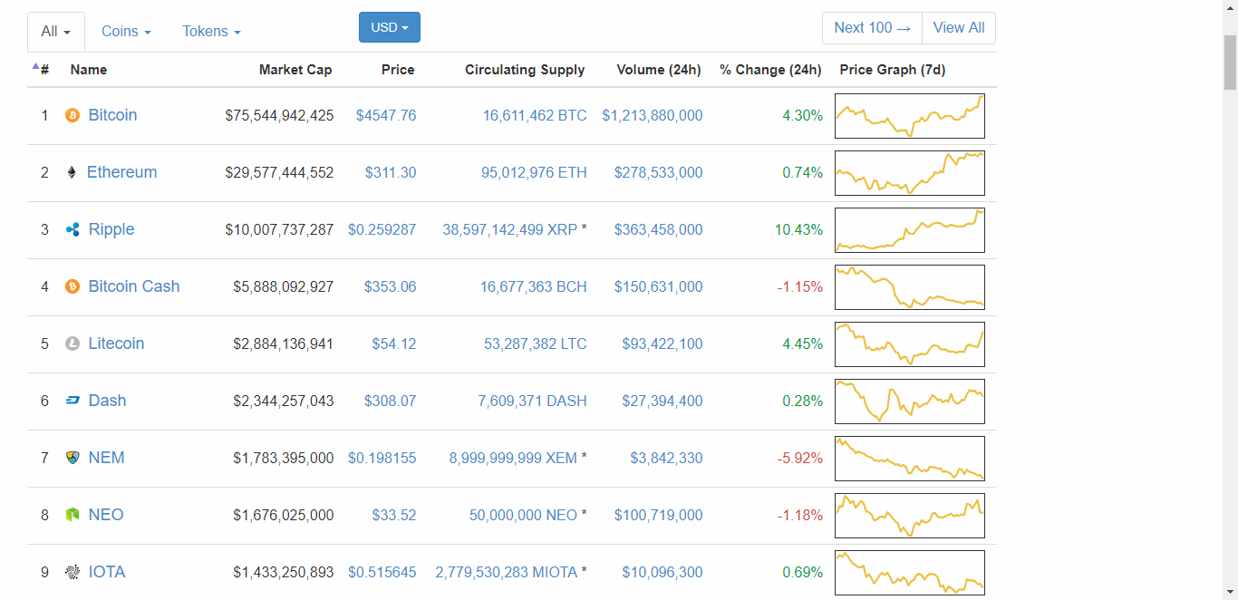Viewport: 1238px width, 600px height.
Task: Open the Ripple name link
Action: (111, 229)
